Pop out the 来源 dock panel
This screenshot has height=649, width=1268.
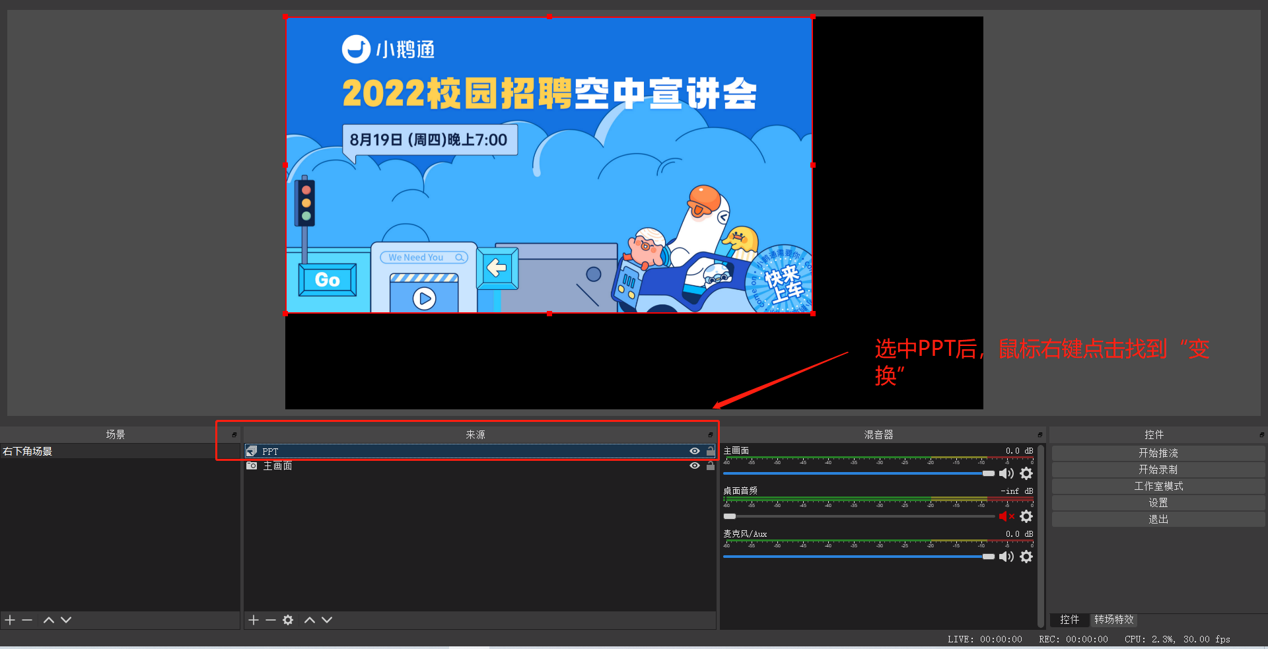[711, 435]
